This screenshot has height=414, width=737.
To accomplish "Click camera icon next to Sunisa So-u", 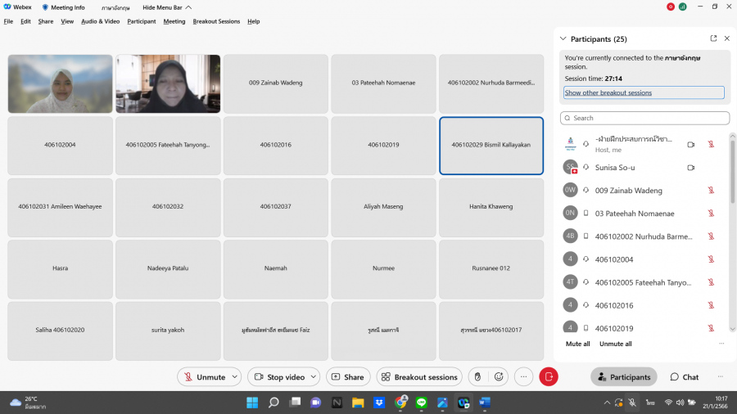I will click(690, 168).
